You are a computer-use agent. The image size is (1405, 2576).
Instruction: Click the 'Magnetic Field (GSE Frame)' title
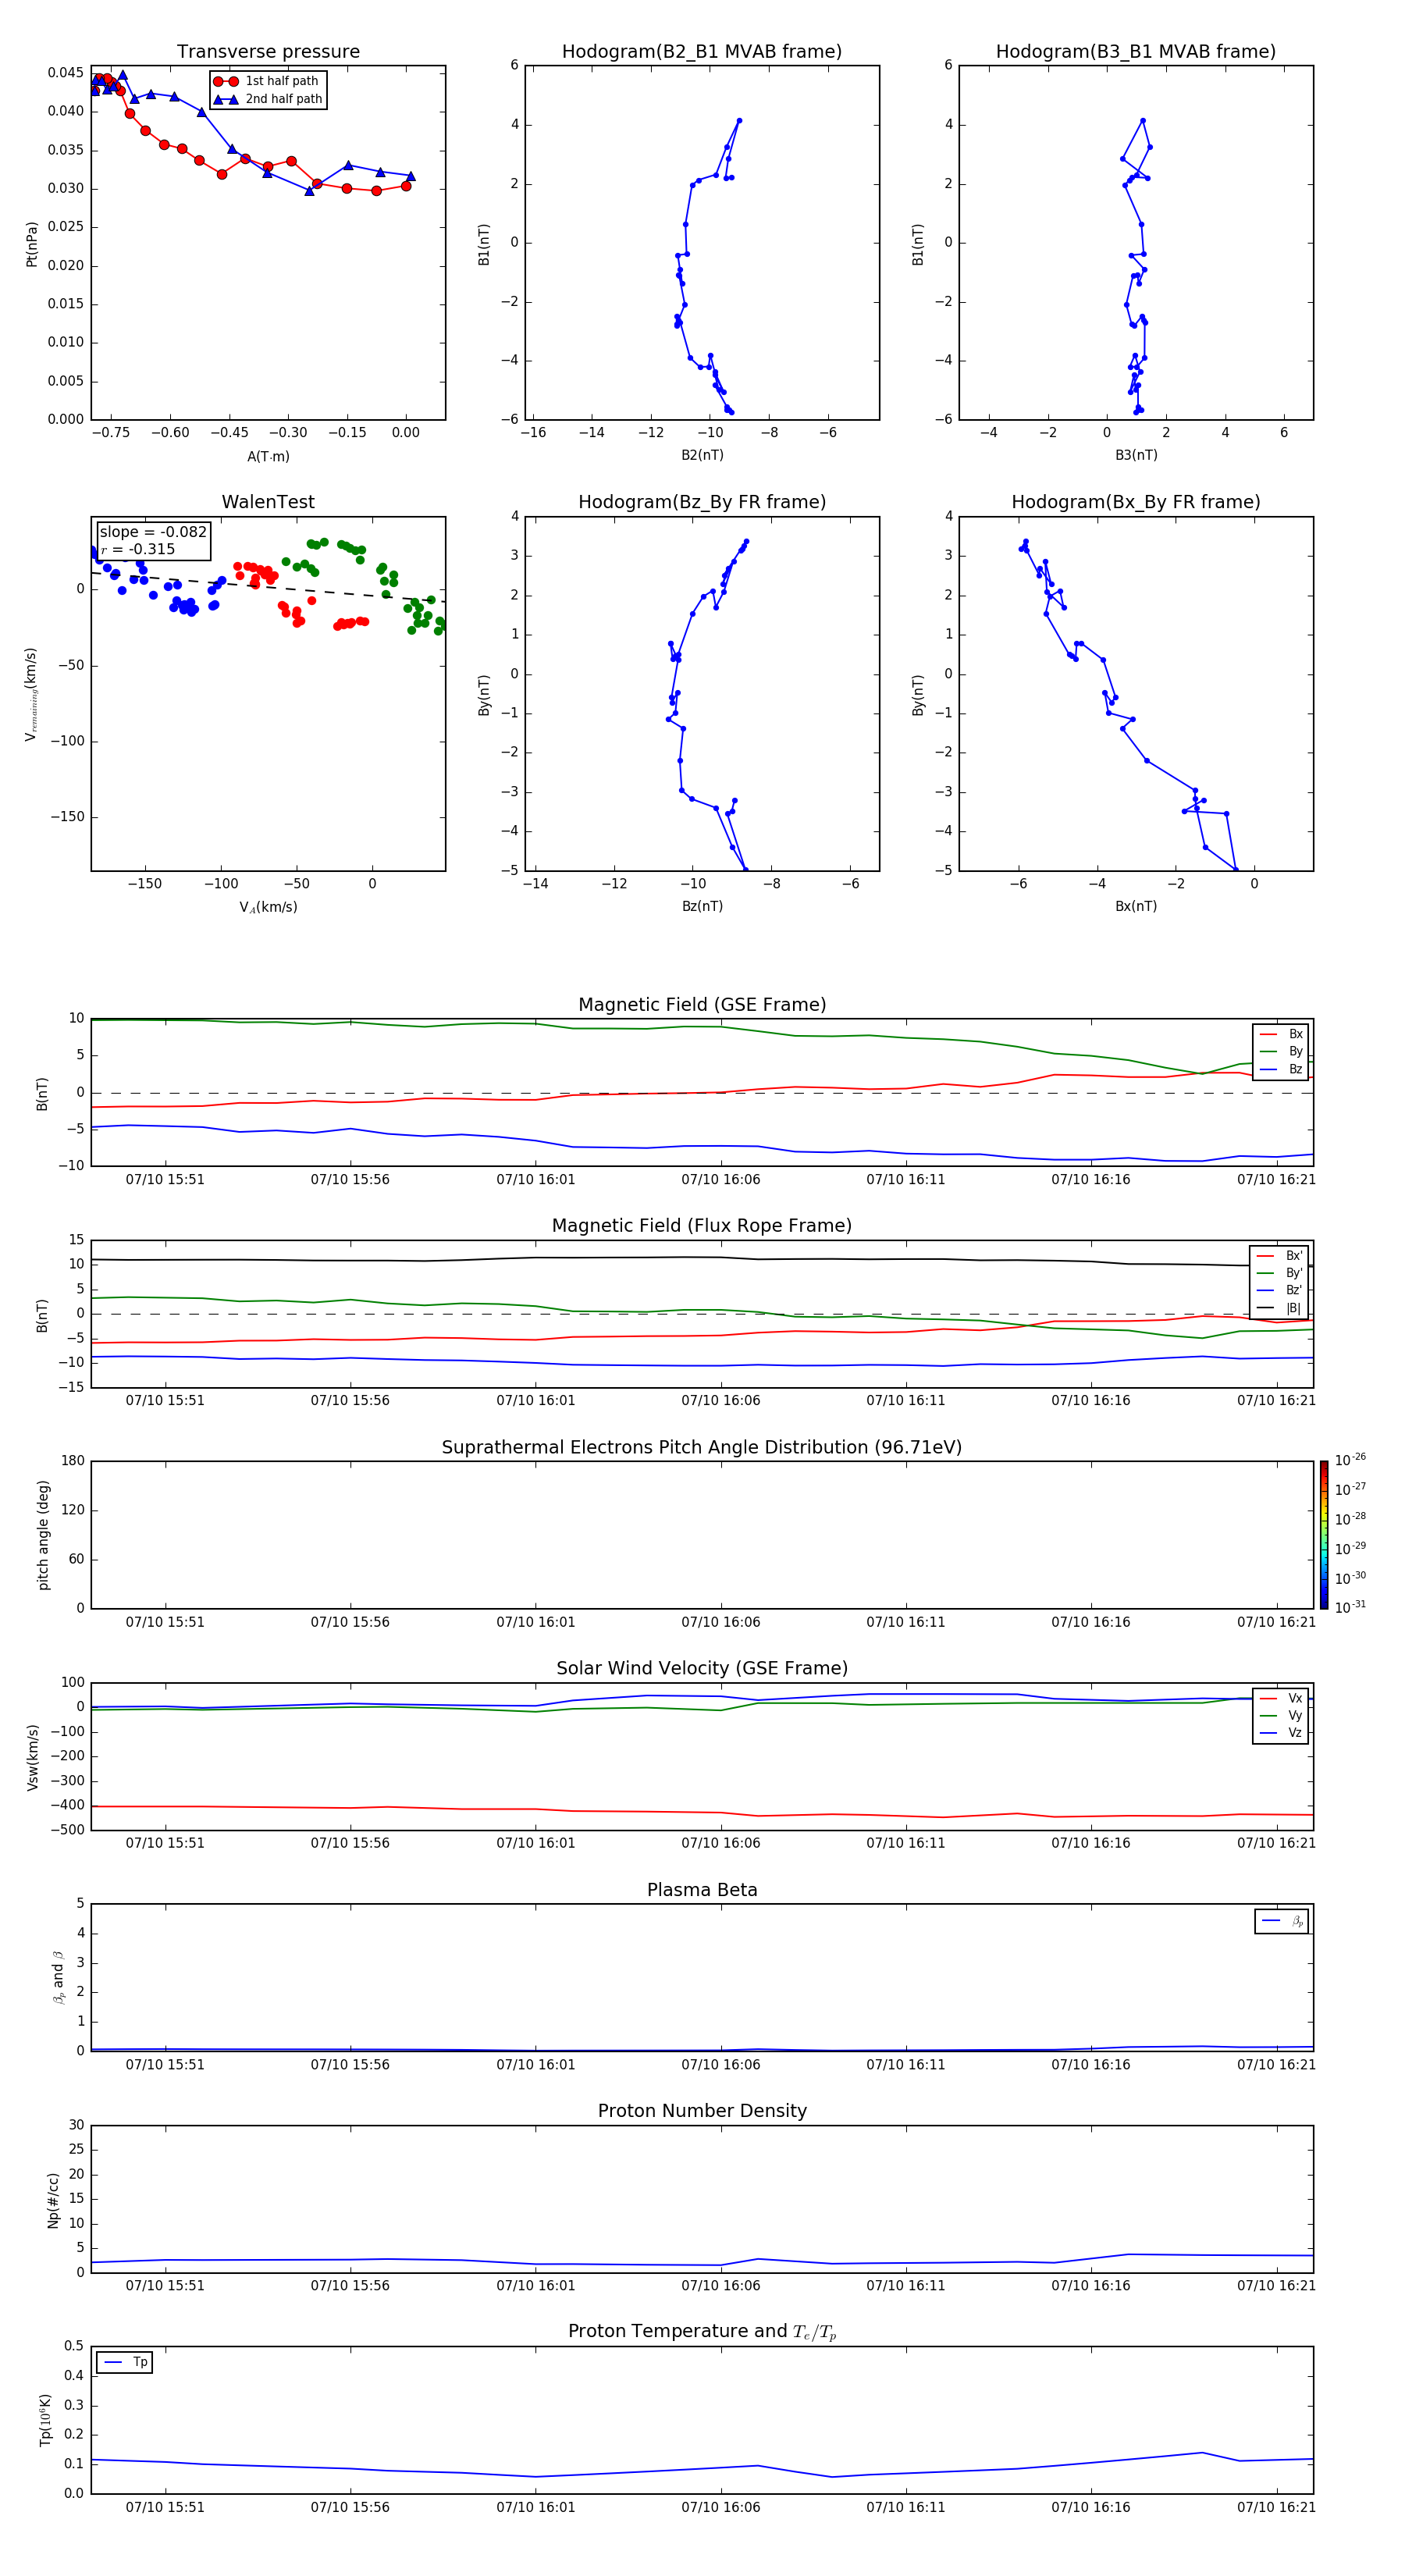(702, 1005)
